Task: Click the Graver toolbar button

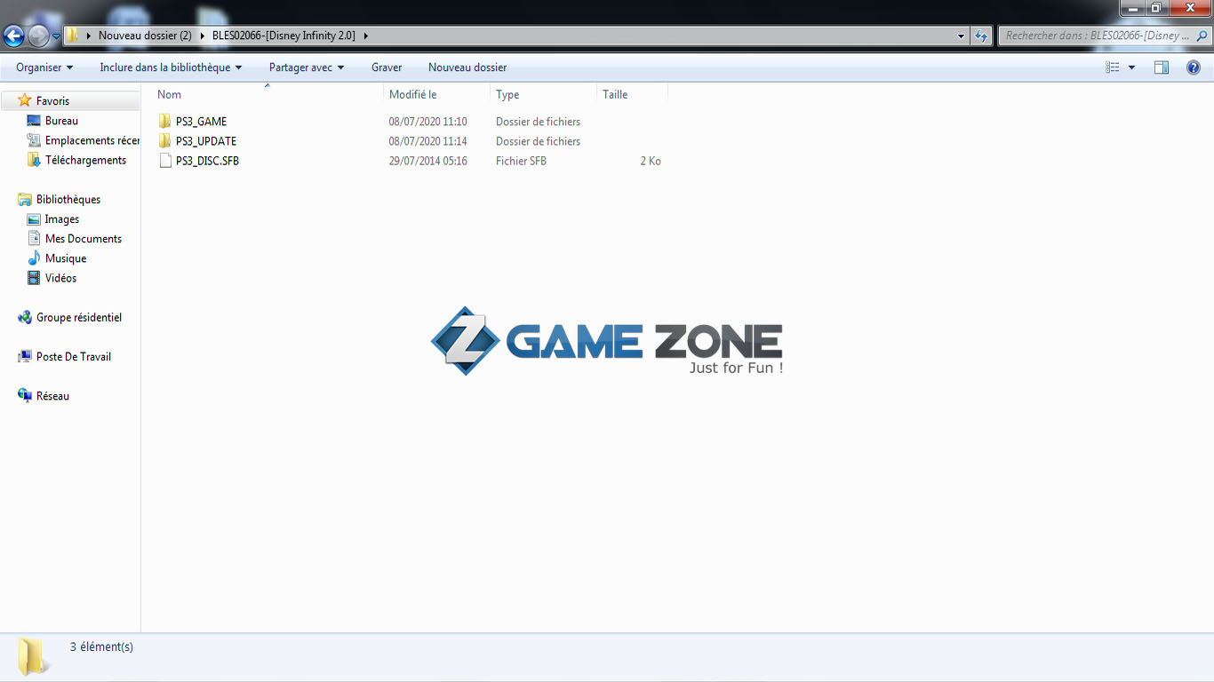Action: 387,67
